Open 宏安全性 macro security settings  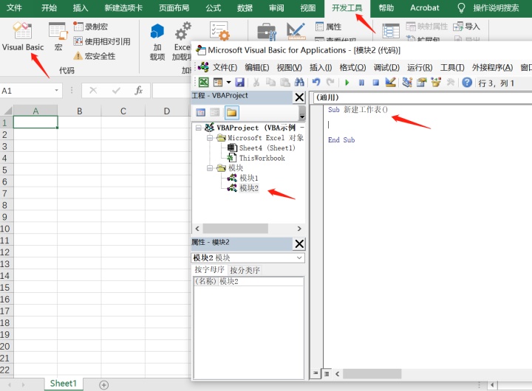(x=95, y=56)
